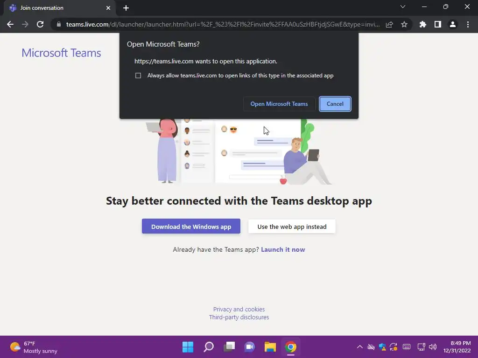Click Download the Windows app
The image size is (478, 358).
point(191,227)
